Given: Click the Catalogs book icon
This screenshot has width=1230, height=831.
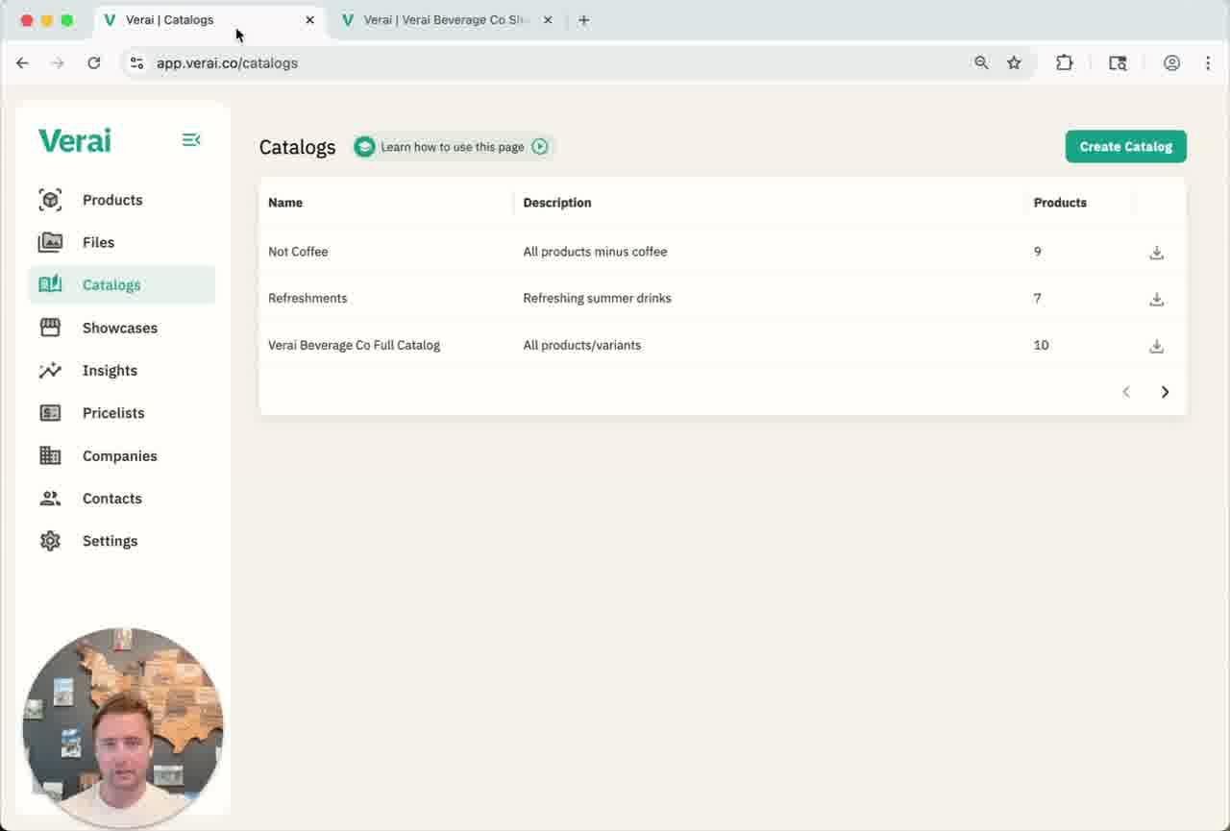Looking at the screenshot, I should (x=50, y=284).
